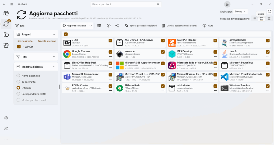
Task: Open the Aiuto help button
Action: pyautogui.click(x=208, y=26)
